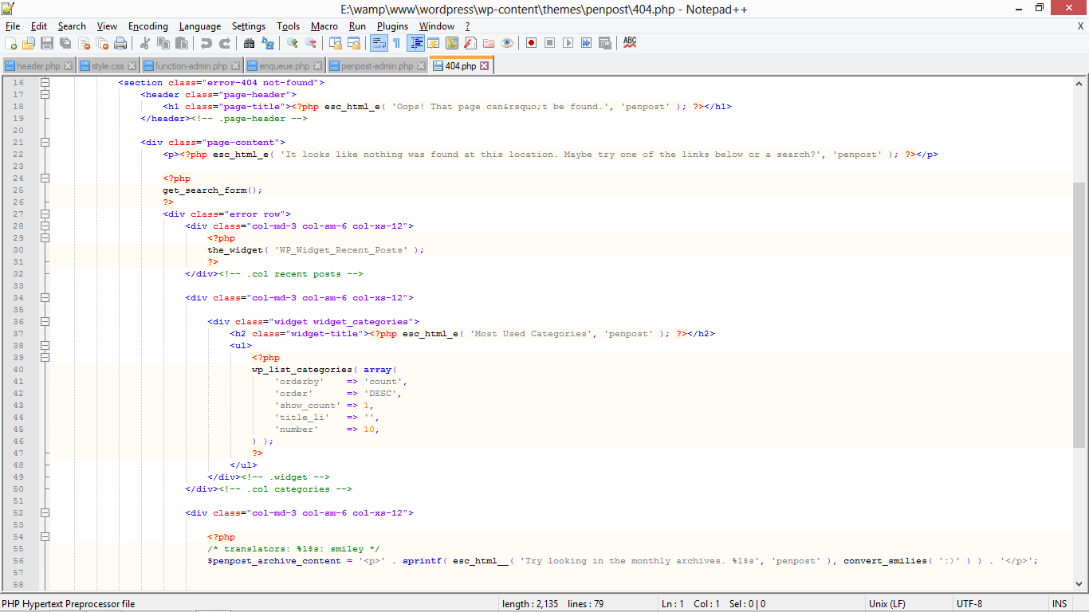Switch to the function-admin.php tab
The width and height of the screenshot is (1089, 612).
pos(191,66)
